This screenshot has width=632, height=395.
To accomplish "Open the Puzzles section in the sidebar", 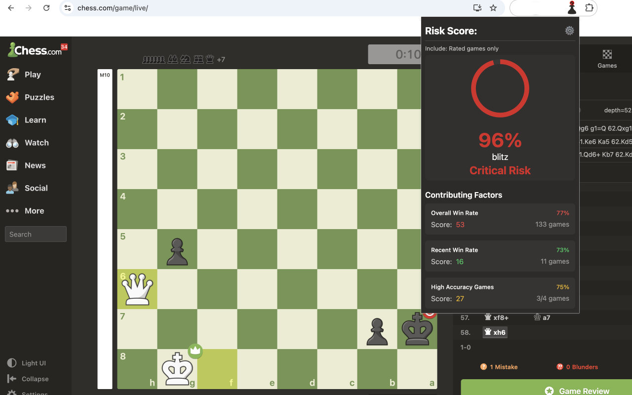I will pos(39,97).
